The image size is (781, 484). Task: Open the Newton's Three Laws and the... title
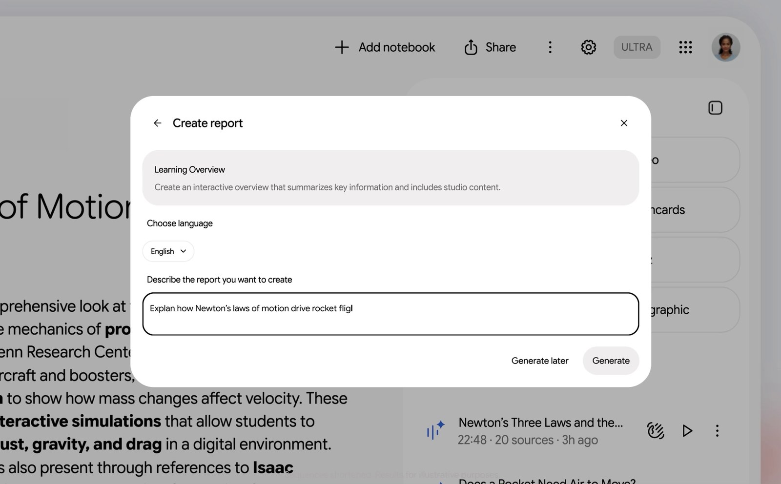pos(540,423)
